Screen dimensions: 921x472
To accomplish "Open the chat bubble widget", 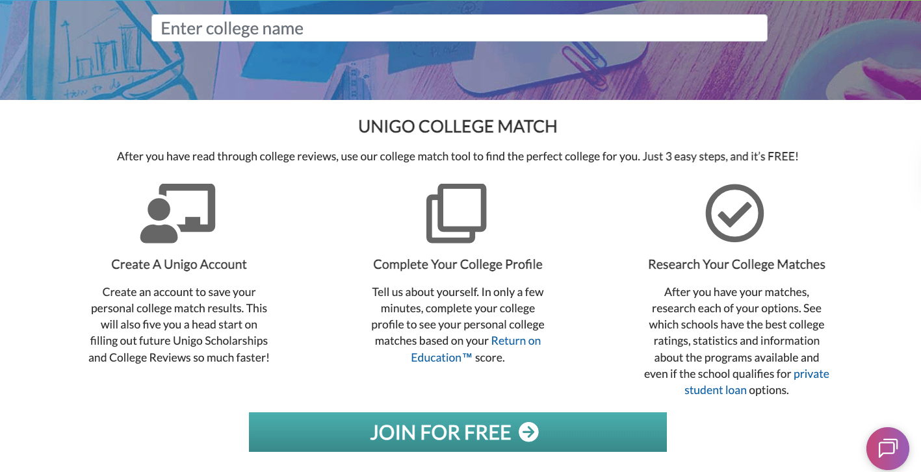I will [x=887, y=448].
